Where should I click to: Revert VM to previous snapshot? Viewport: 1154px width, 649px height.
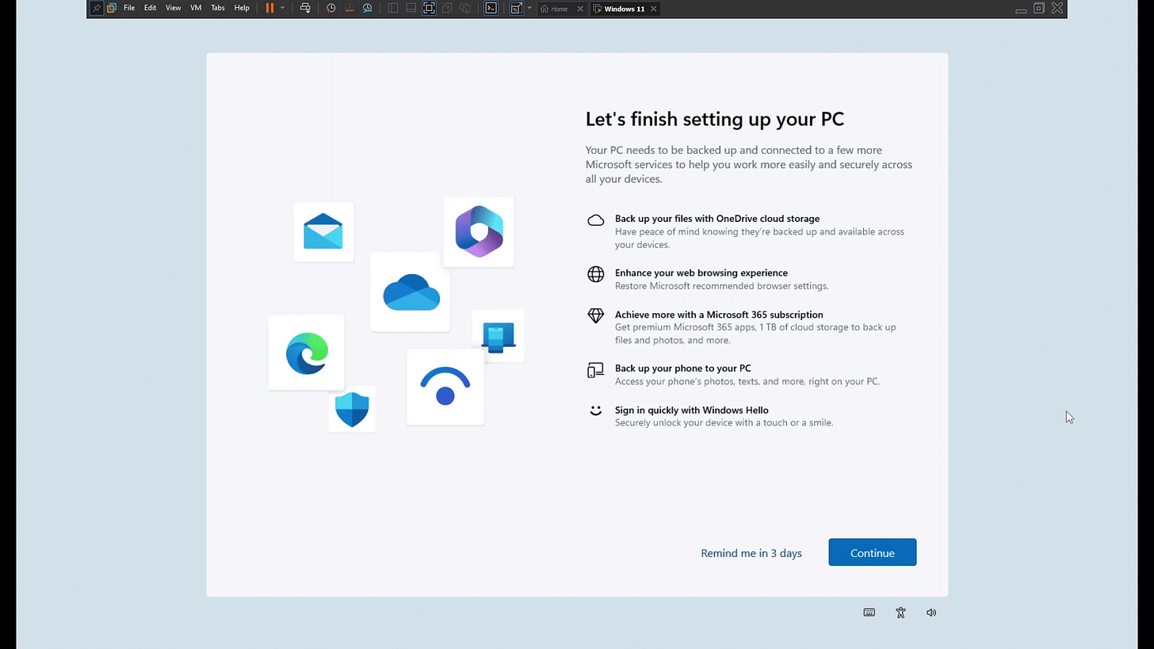[x=349, y=8]
